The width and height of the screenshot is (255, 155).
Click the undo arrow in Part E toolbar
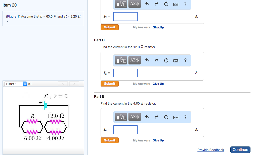click(147, 117)
